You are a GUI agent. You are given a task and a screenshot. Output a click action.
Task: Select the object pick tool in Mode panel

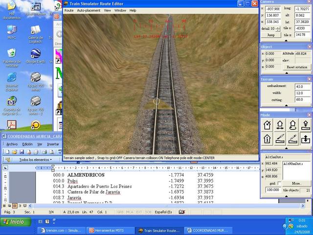[x=267, y=125]
